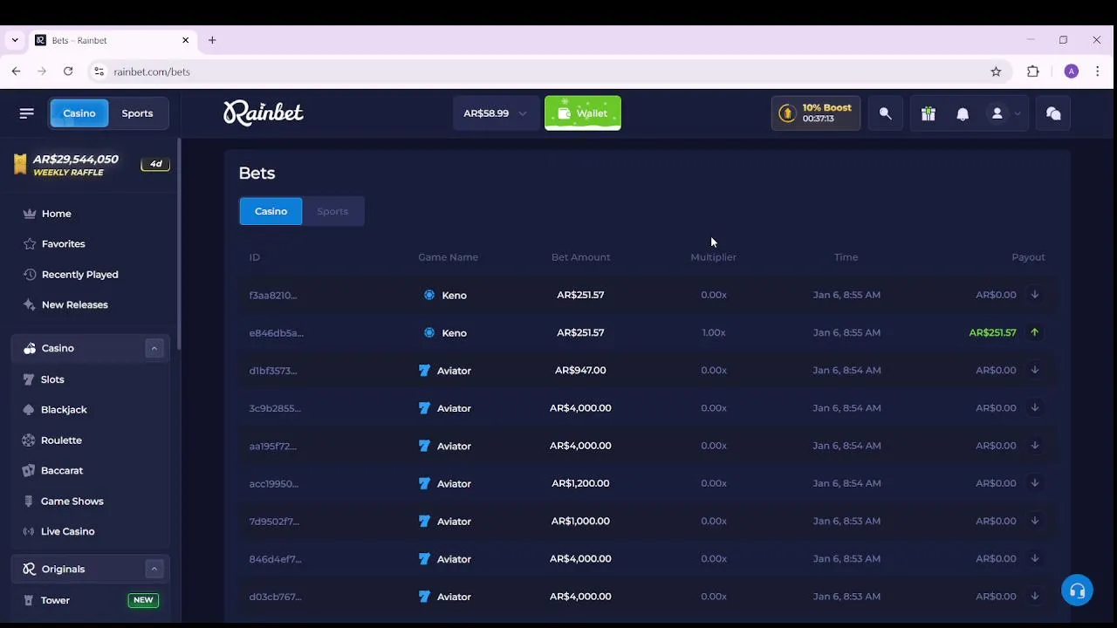Open the search magnifier icon
The height and width of the screenshot is (628, 1117).
click(x=886, y=113)
